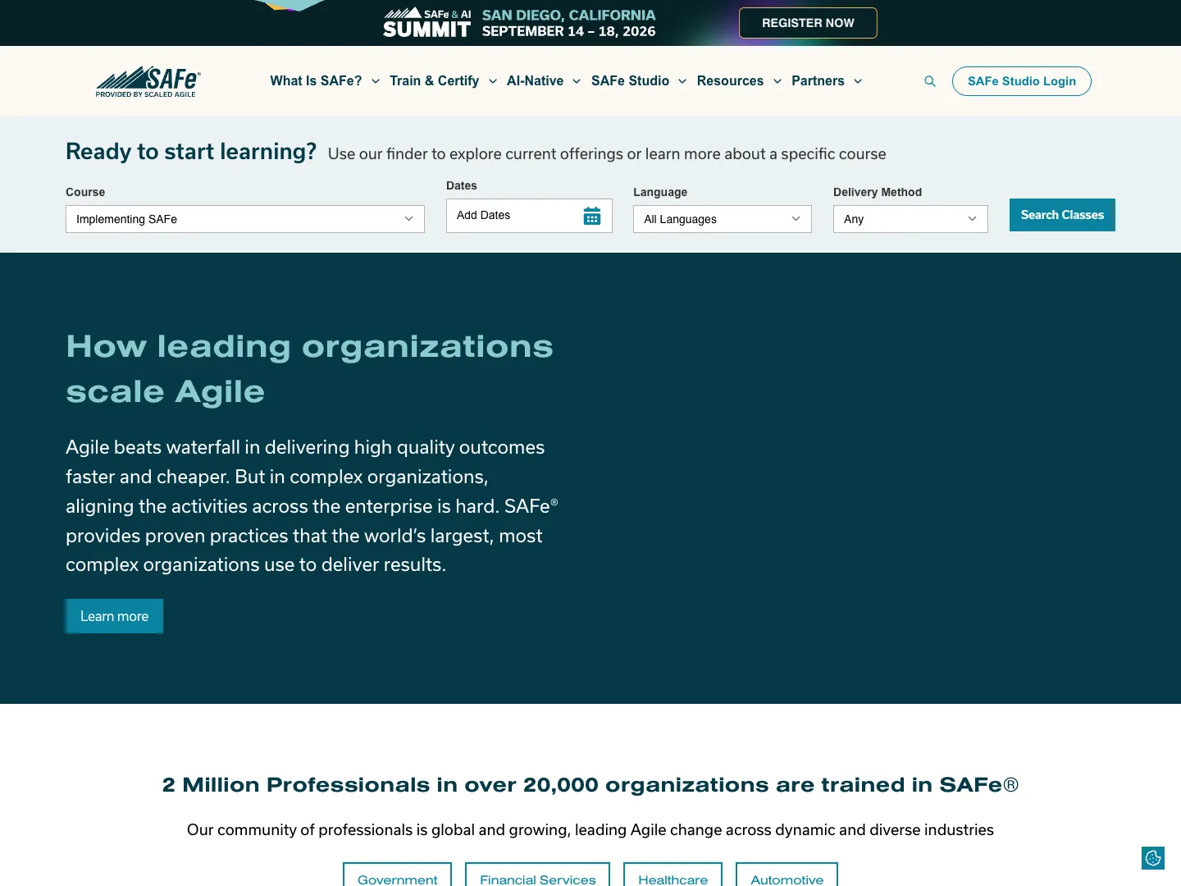
Task: Click the Learn more button
Action: click(x=114, y=616)
